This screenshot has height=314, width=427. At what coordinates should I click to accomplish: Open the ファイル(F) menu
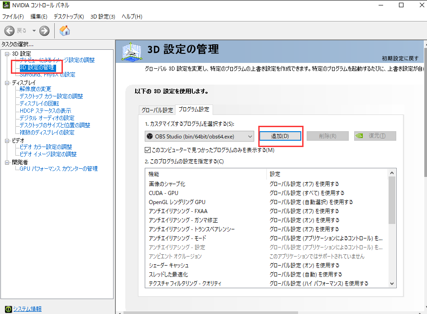click(x=13, y=17)
